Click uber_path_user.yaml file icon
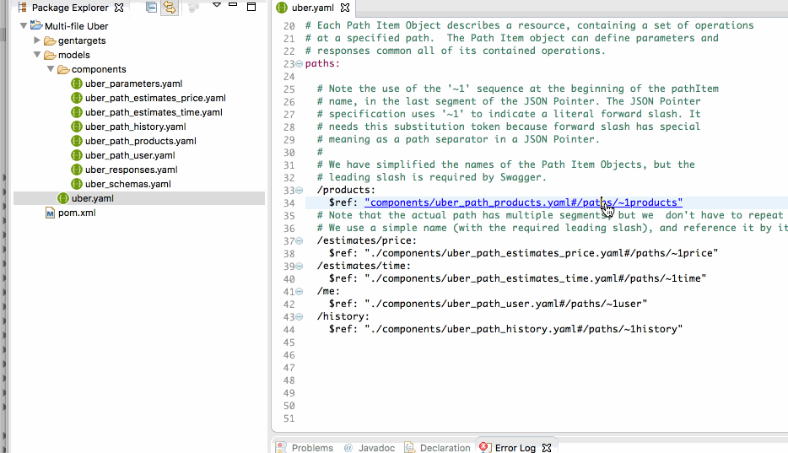Image resolution: width=788 pixels, height=453 pixels. point(77,155)
